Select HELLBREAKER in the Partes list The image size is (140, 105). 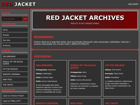click(x=15, y=57)
